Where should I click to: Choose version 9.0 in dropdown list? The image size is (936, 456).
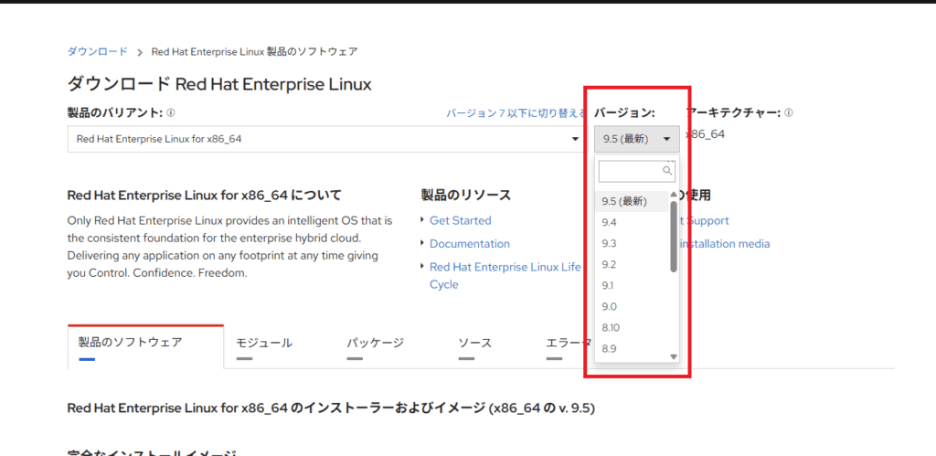632,307
